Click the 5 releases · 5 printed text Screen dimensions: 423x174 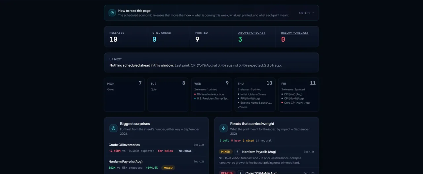click(250, 89)
